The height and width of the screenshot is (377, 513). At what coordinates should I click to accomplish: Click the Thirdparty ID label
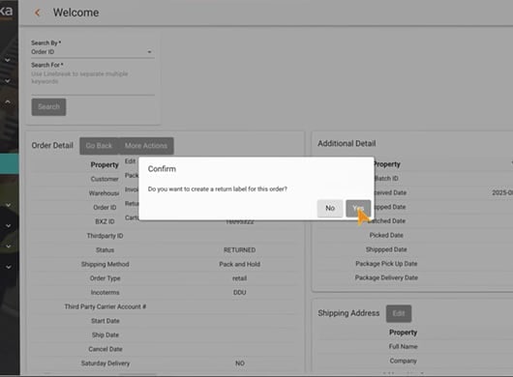coord(106,236)
